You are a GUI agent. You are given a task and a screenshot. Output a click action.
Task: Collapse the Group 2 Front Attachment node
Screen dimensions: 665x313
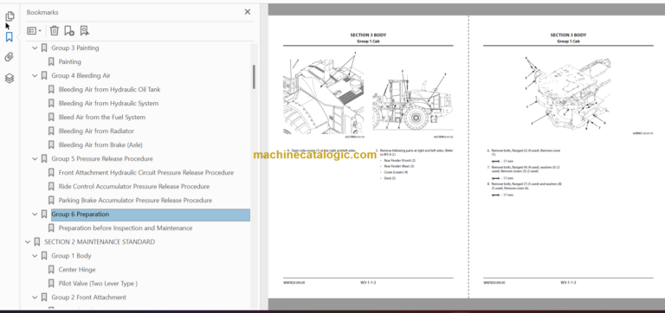click(35, 297)
